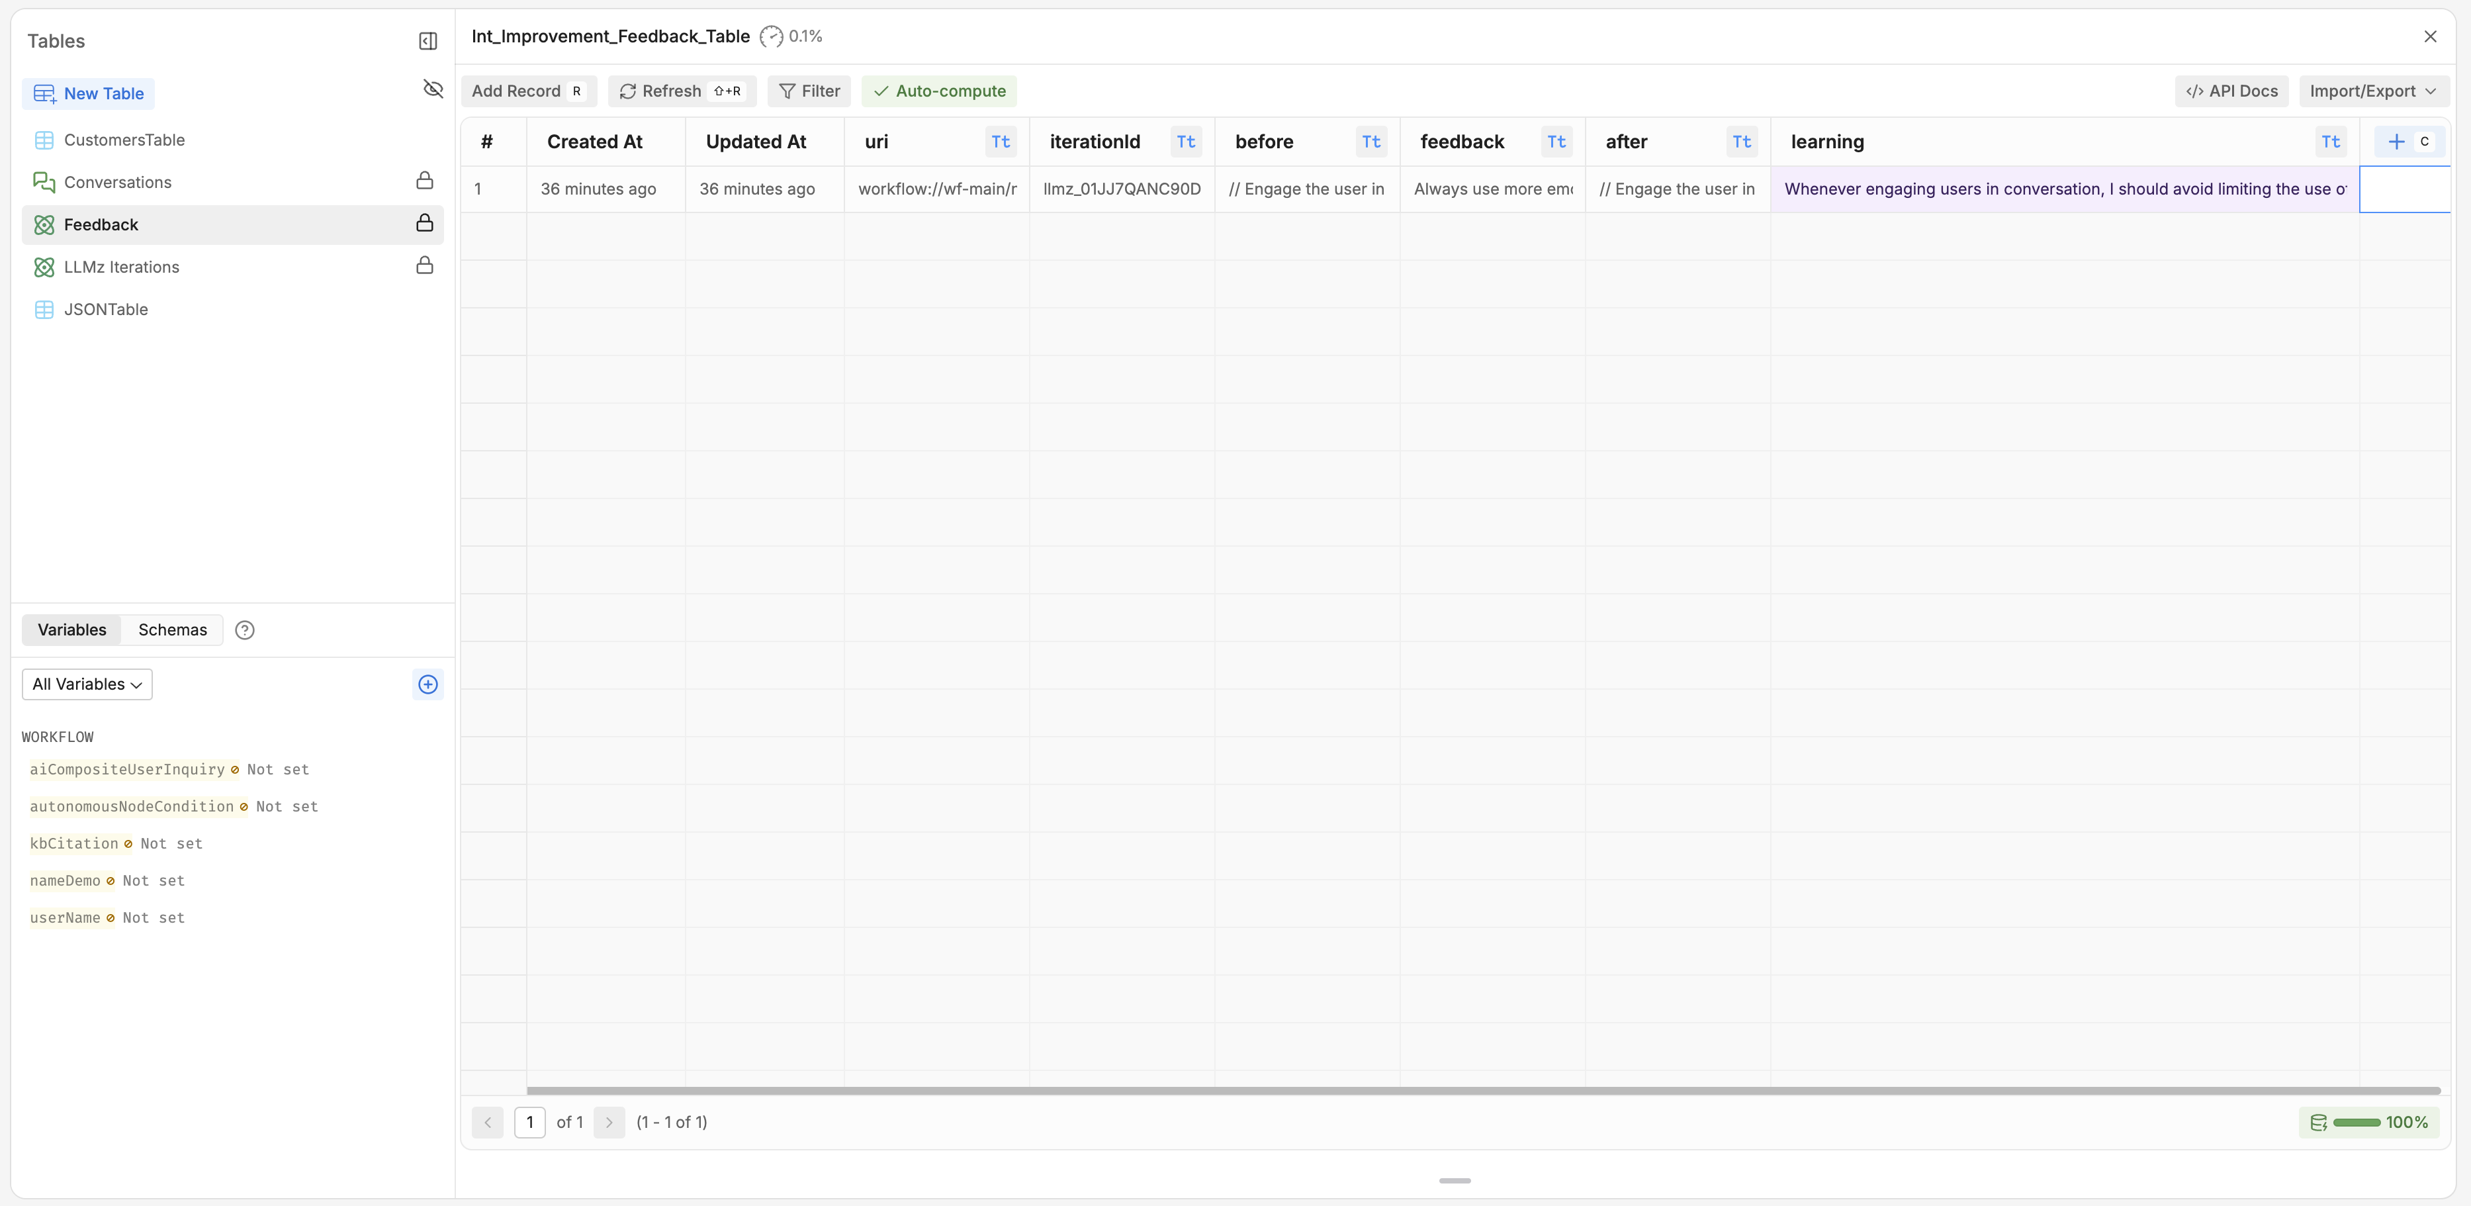Toggle hidden tables eye icon
Viewport: 2471px width, 1206px height.
[433, 89]
